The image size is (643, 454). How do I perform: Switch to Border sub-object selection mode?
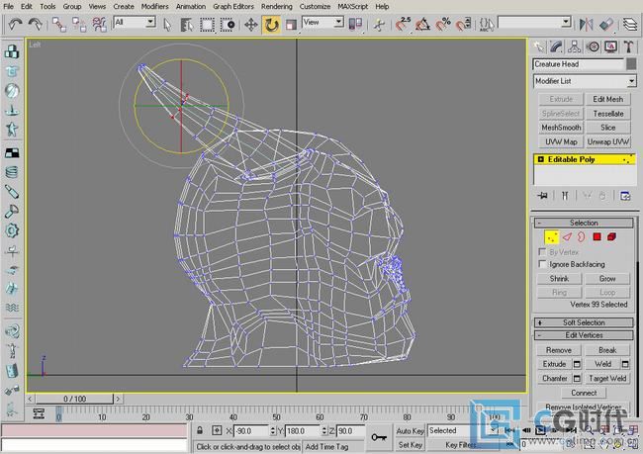pos(582,237)
